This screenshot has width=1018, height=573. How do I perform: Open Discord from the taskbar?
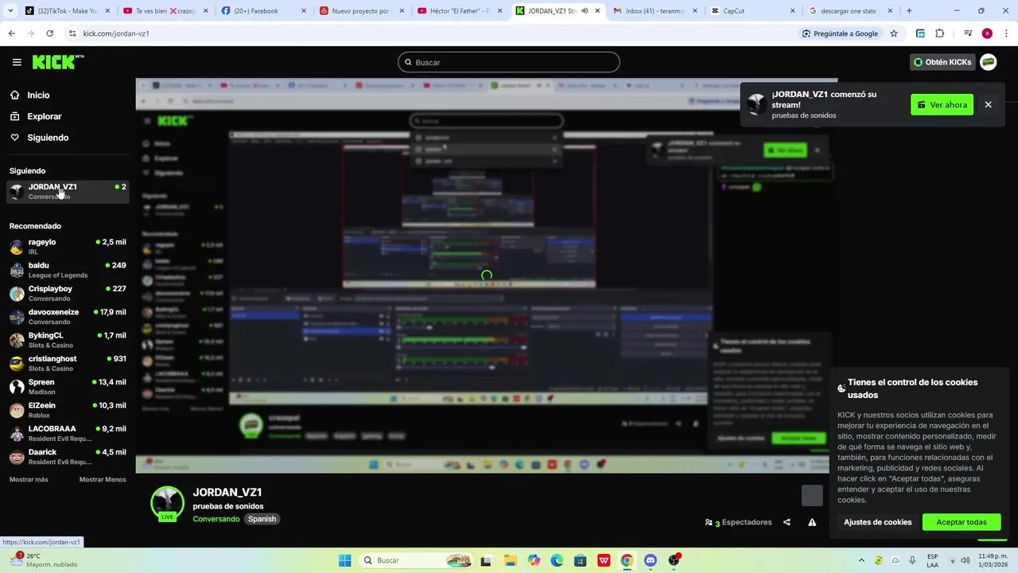click(x=651, y=560)
